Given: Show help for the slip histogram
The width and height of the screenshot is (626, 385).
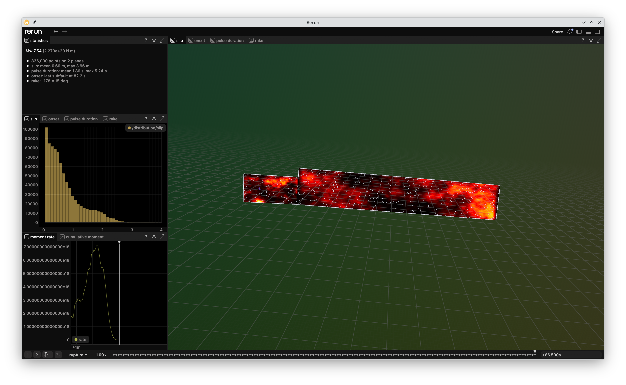Looking at the screenshot, I should pyautogui.click(x=146, y=119).
